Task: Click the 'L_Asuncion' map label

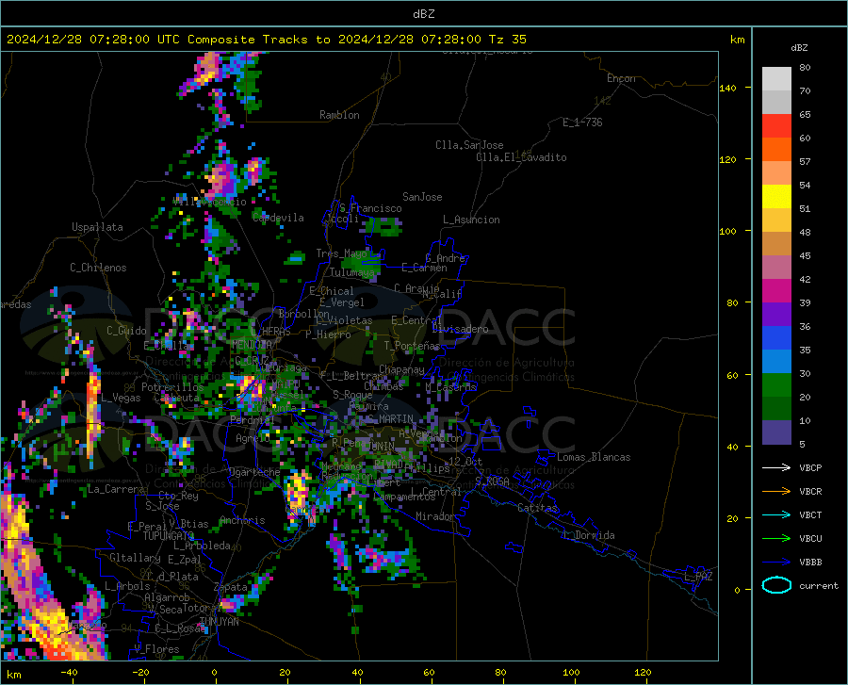Action: point(471,220)
